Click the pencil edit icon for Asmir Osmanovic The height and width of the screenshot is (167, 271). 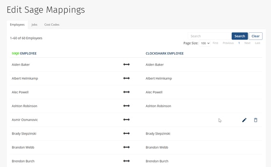coord(244,120)
